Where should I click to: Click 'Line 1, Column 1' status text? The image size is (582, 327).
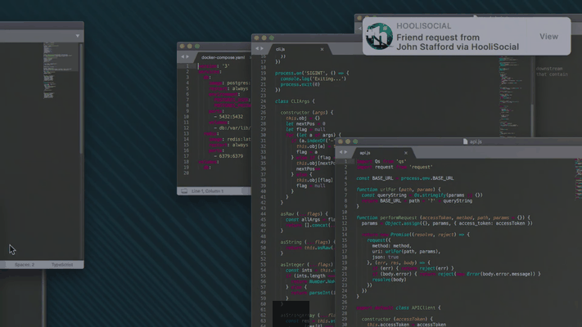[x=207, y=191]
